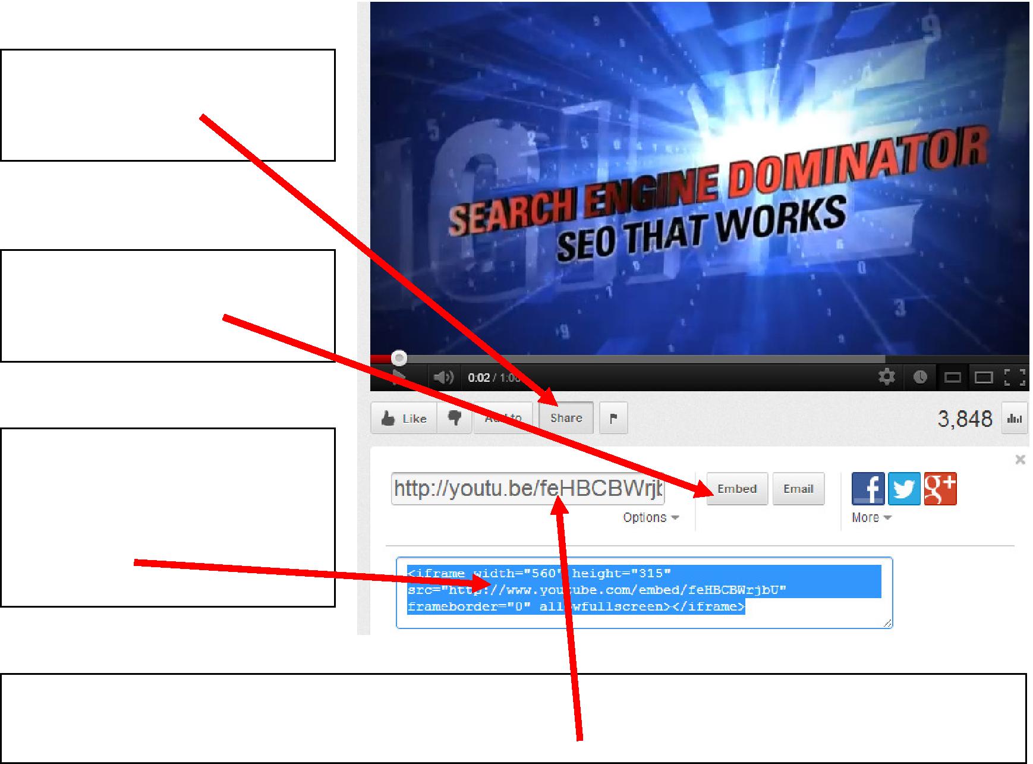Click the flag report icon
1033x764 pixels.
click(x=613, y=418)
